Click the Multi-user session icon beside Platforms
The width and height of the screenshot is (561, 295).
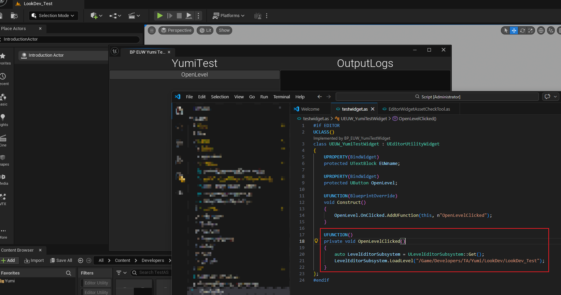[258, 16]
